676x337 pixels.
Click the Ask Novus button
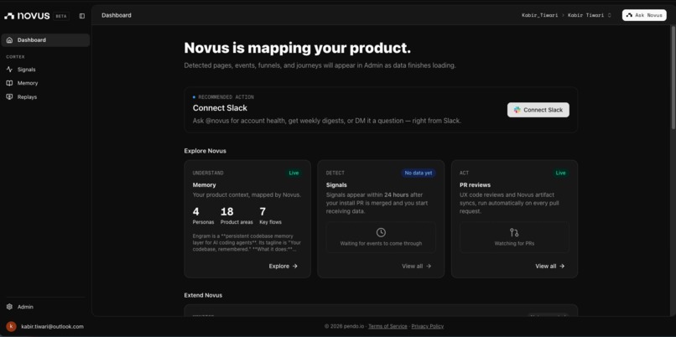click(x=644, y=15)
